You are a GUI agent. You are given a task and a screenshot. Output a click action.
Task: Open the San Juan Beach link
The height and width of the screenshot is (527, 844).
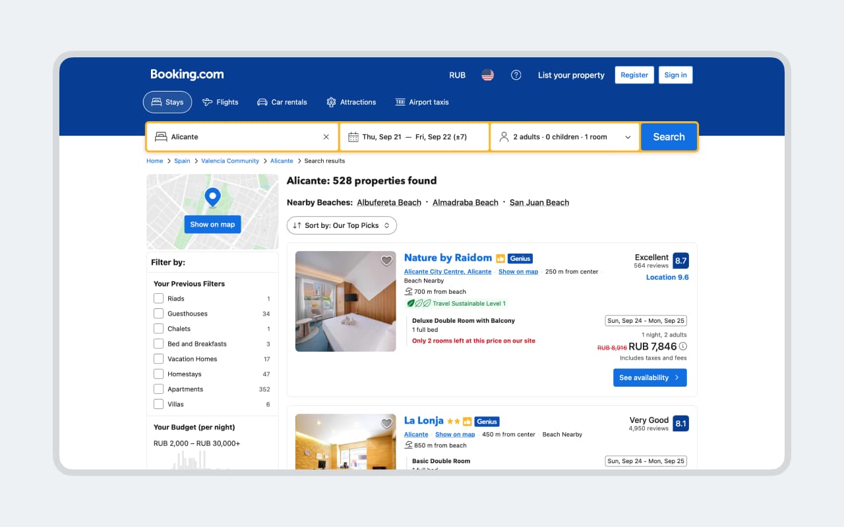pos(539,203)
